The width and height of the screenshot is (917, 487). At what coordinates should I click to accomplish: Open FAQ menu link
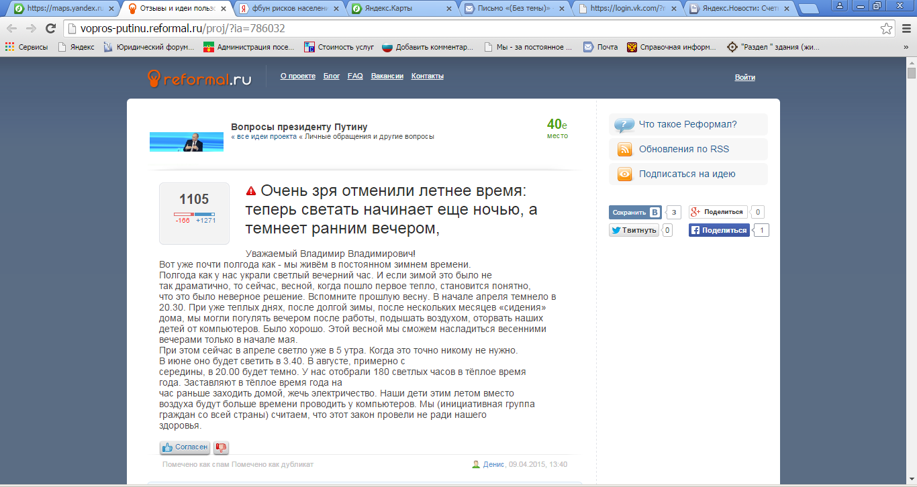coord(355,76)
